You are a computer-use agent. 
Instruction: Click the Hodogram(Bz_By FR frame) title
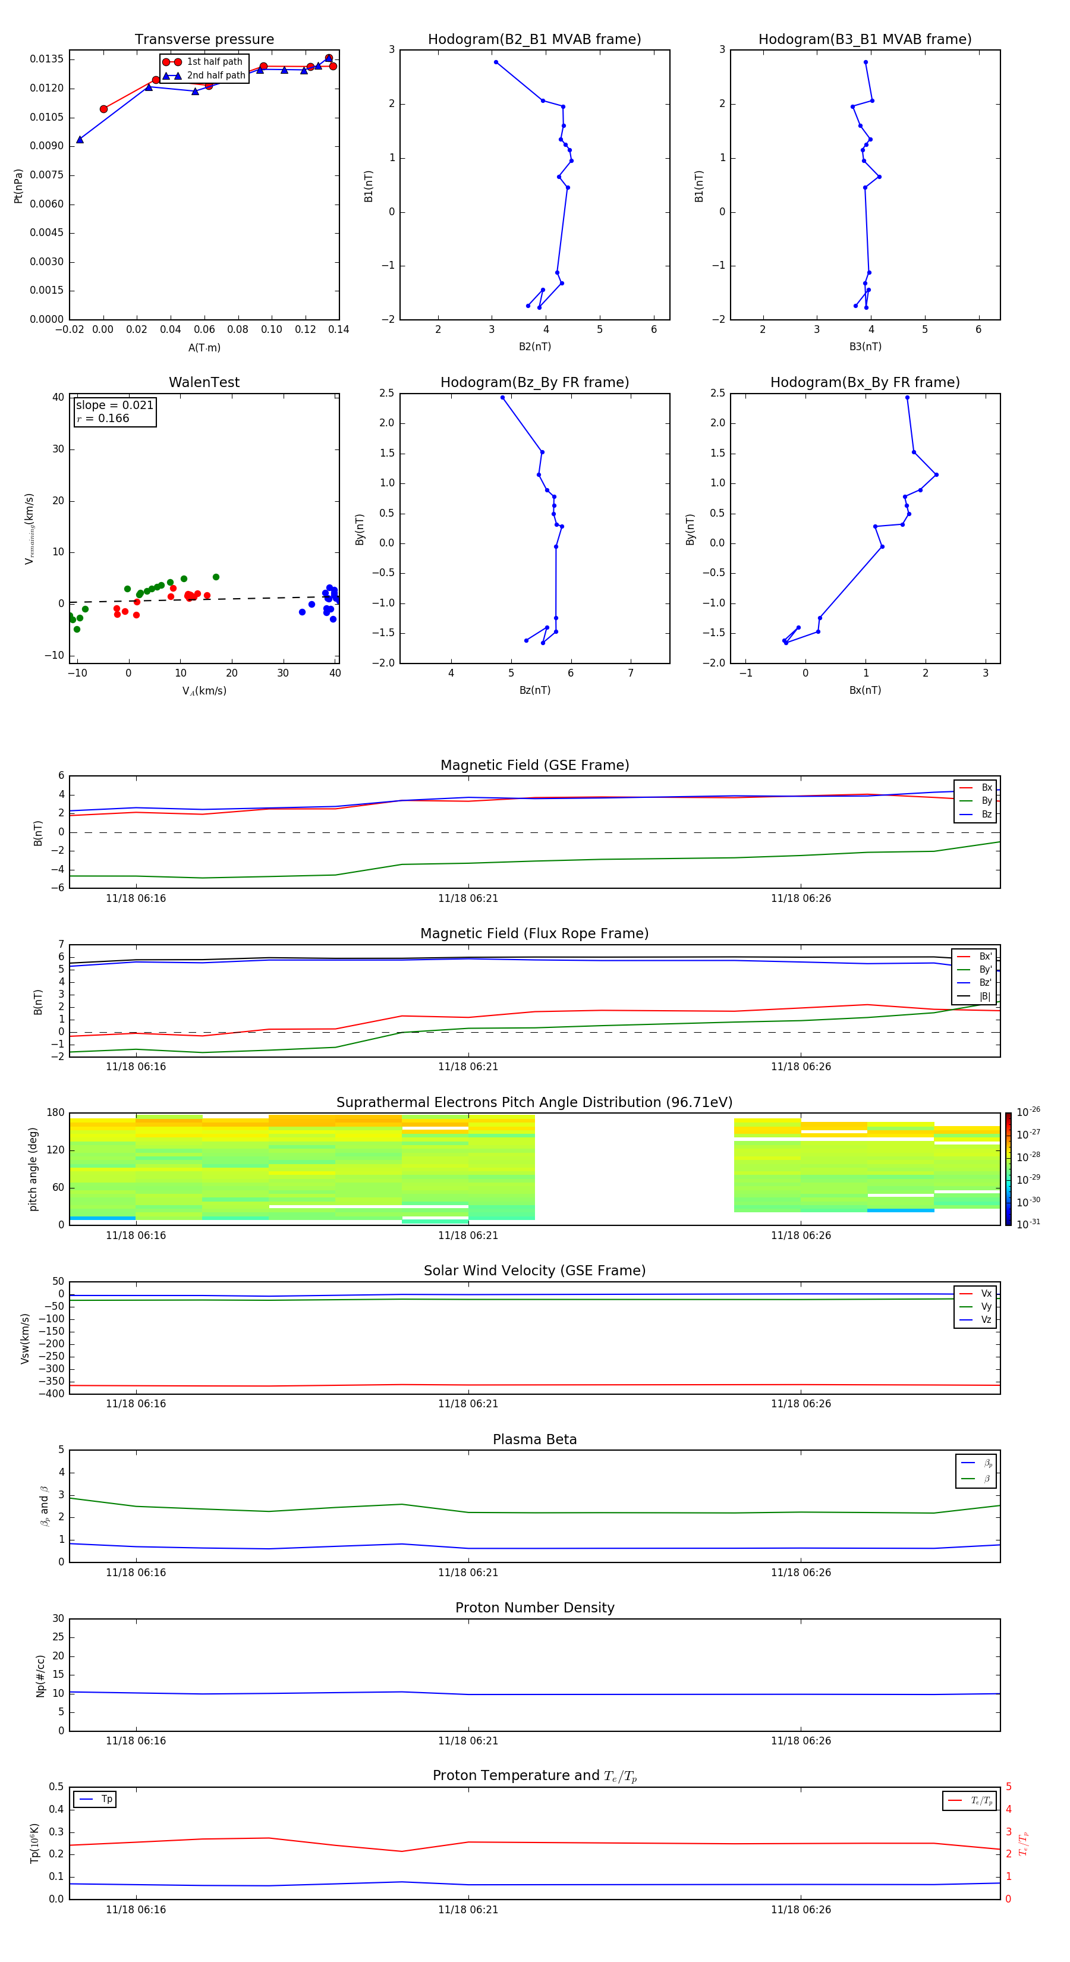534,382
